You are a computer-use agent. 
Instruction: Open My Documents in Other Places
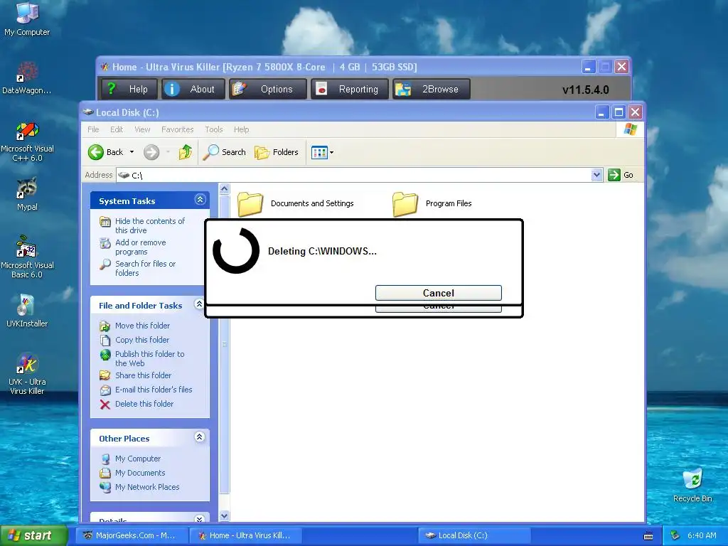tap(140, 473)
